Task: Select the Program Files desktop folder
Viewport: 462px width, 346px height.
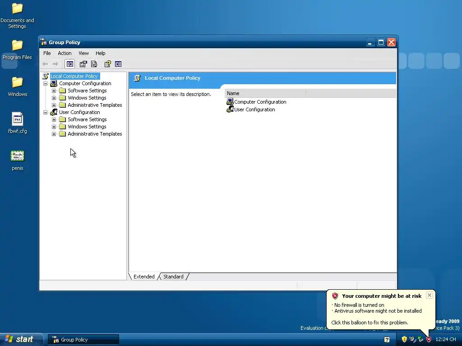Action: 17,50
